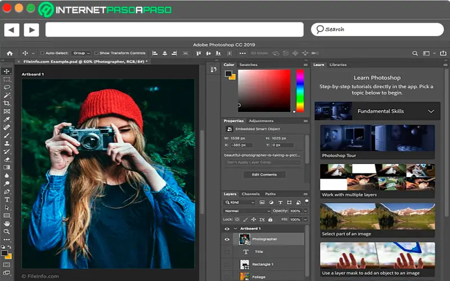Select the Hand tool
Screen dimensions: 450x281
7,224
